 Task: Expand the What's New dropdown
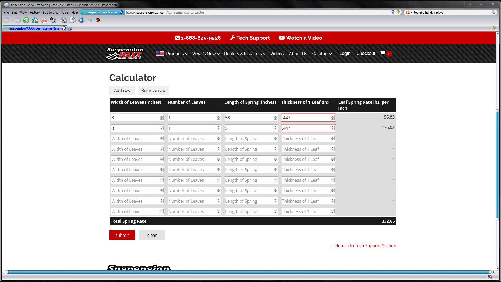coord(206,54)
